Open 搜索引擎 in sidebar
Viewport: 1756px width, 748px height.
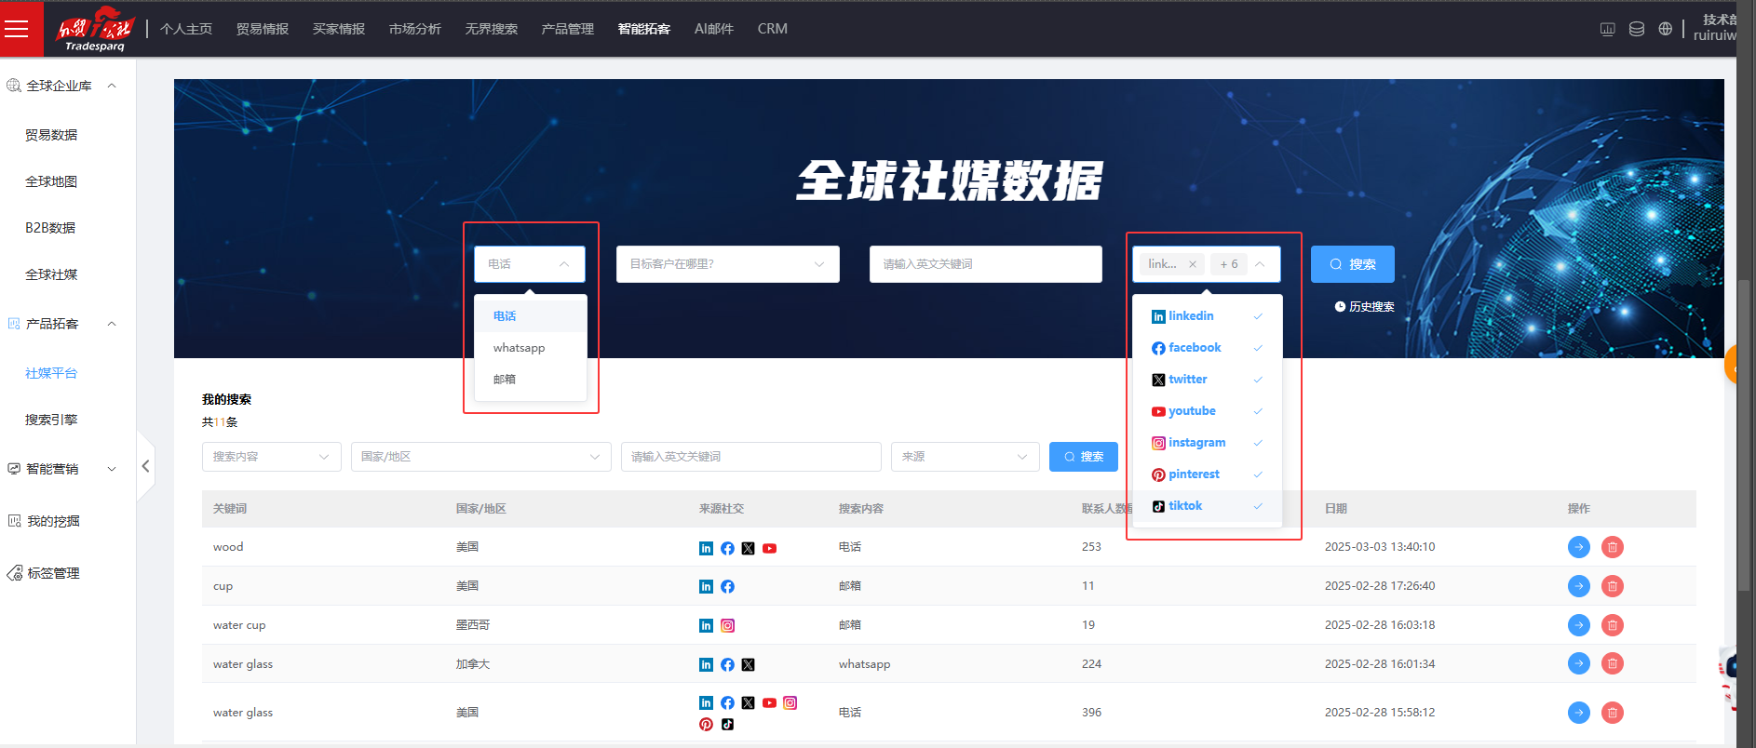click(x=51, y=420)
